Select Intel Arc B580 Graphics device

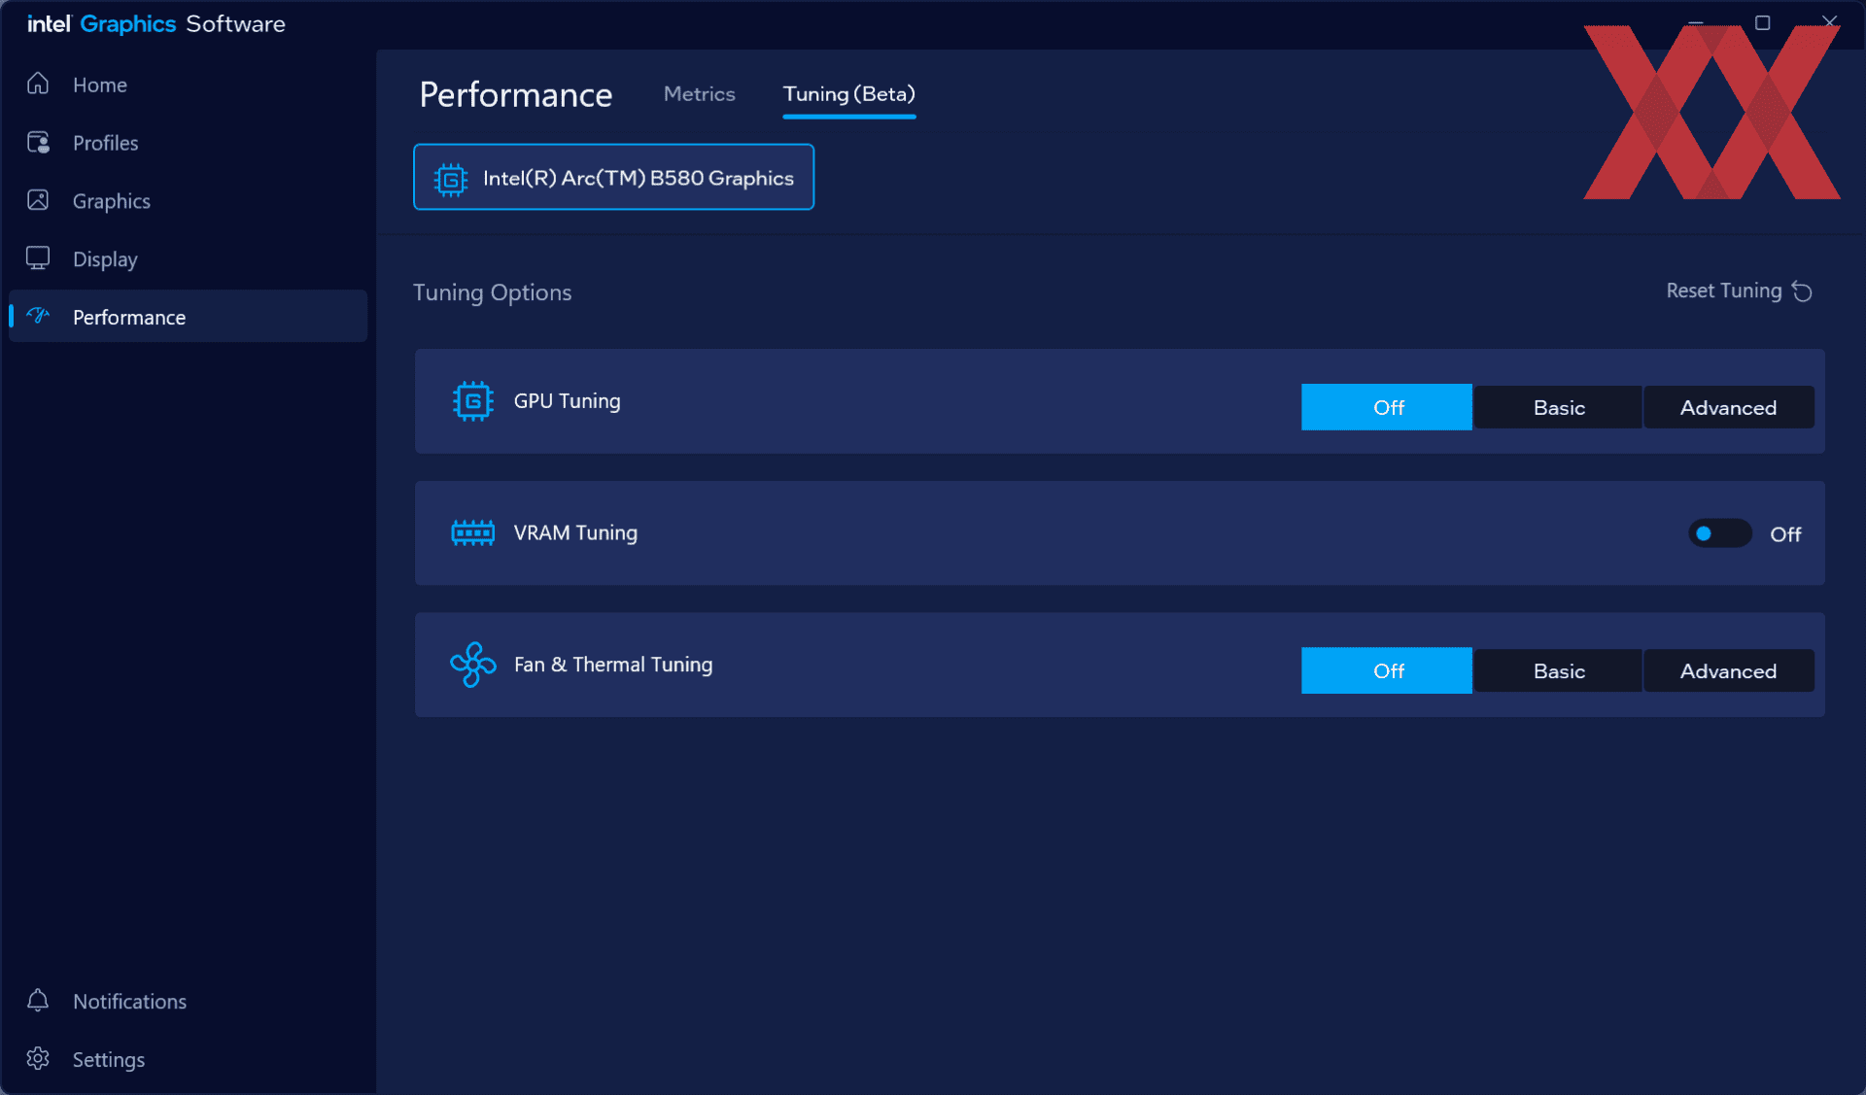click(613, 177)
